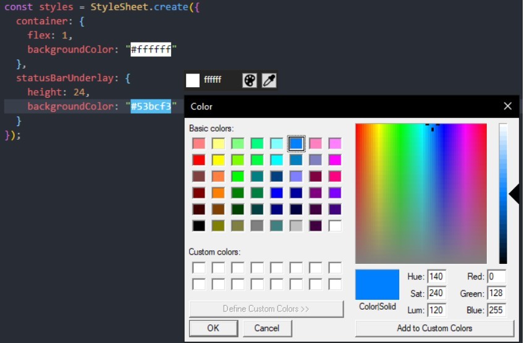Click the Color|Solid preview box

click(x=378, y=284)
